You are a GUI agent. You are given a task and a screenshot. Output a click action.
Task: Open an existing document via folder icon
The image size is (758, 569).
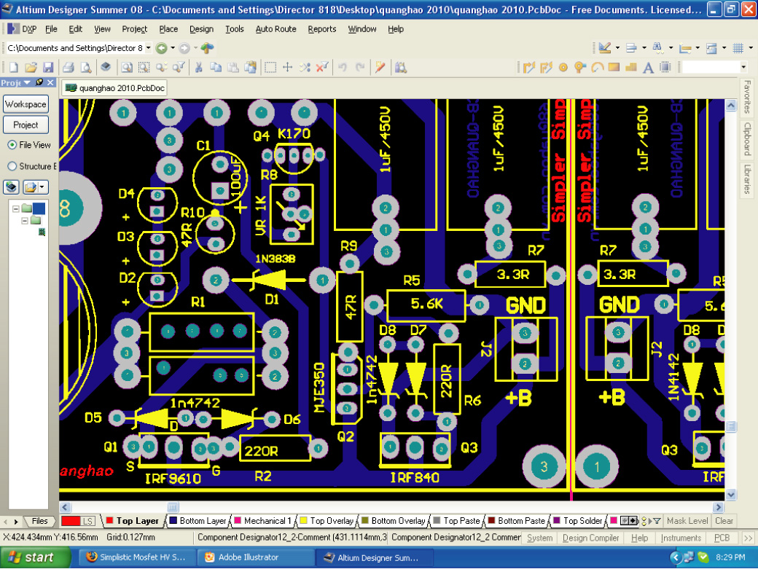click(31, 68)
